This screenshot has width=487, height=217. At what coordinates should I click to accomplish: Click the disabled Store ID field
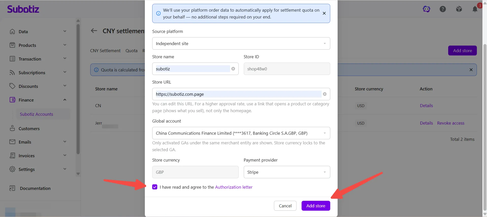coord(287,69)
